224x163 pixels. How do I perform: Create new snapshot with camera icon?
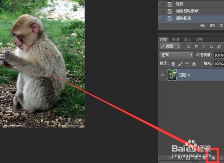click(x=212, y=25)
